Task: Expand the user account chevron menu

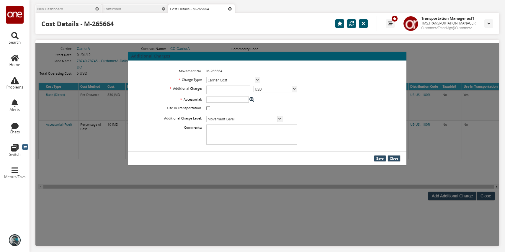Action: pos(489,24)
